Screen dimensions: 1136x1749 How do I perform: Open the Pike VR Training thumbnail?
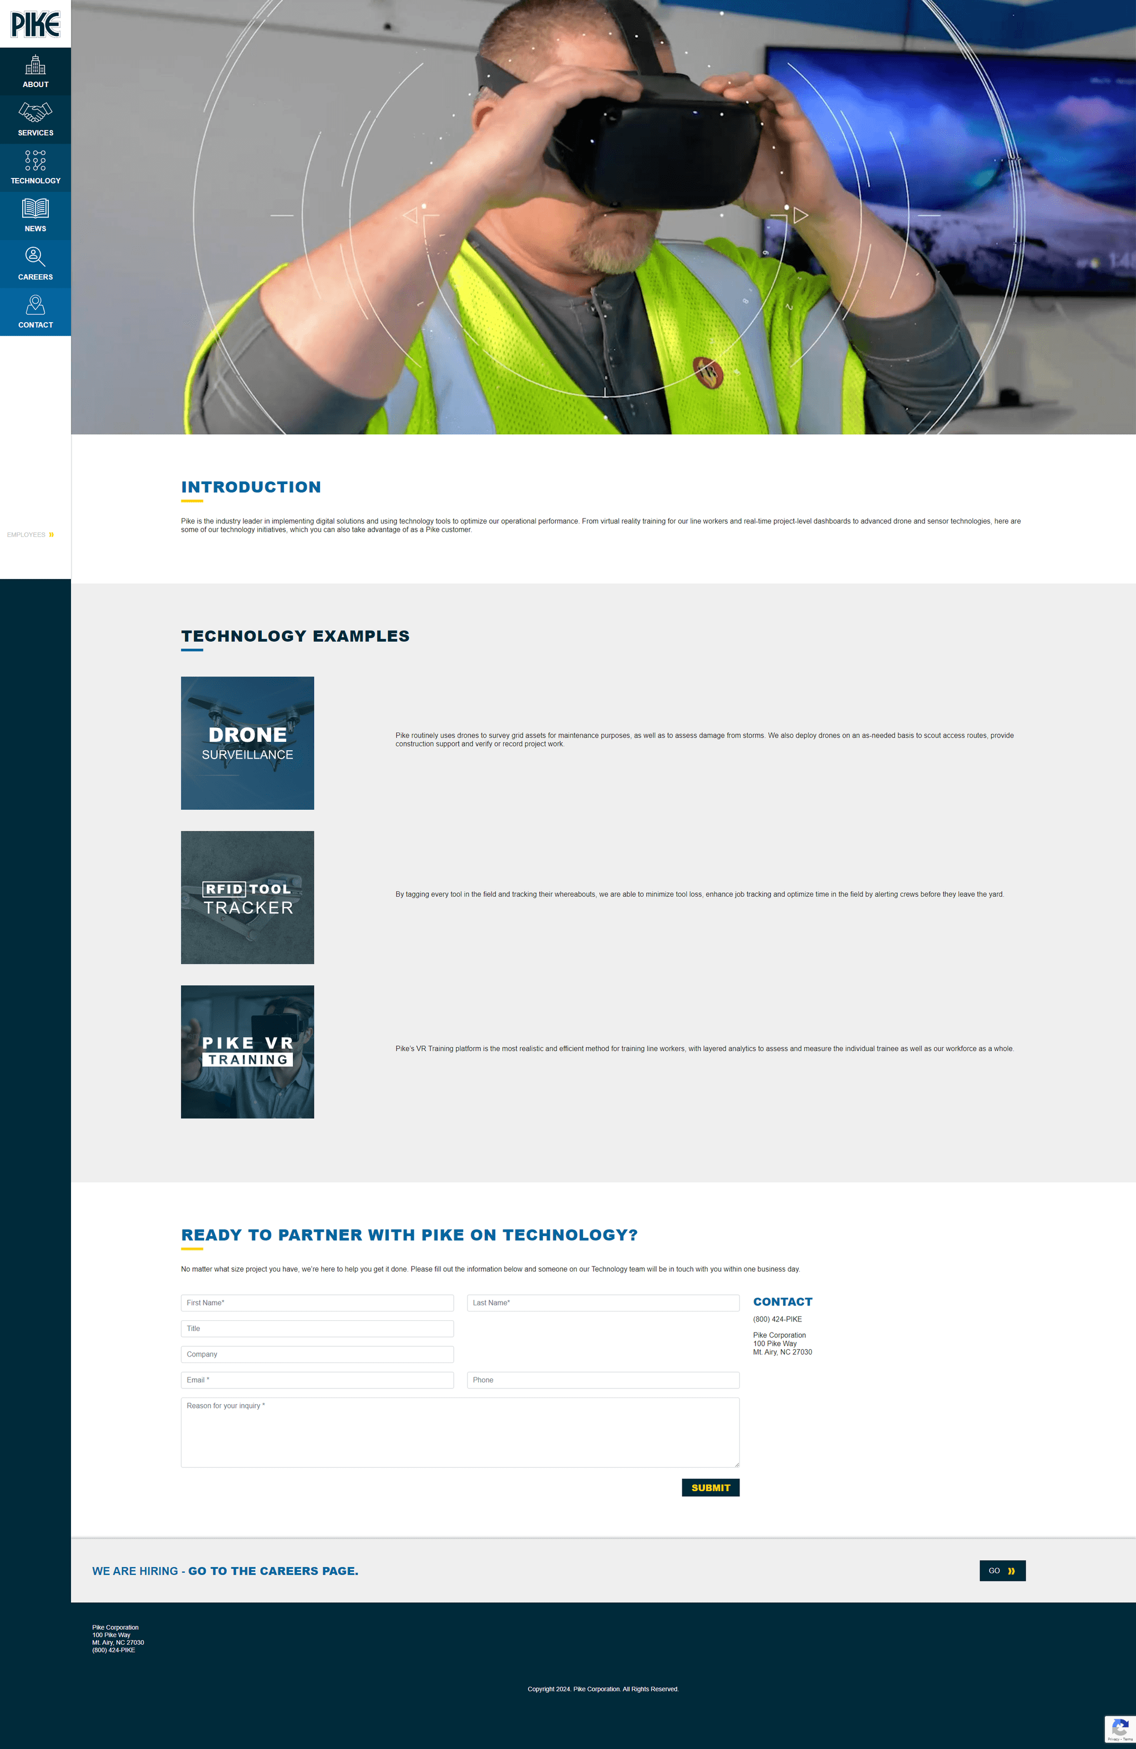[247, 1051]
